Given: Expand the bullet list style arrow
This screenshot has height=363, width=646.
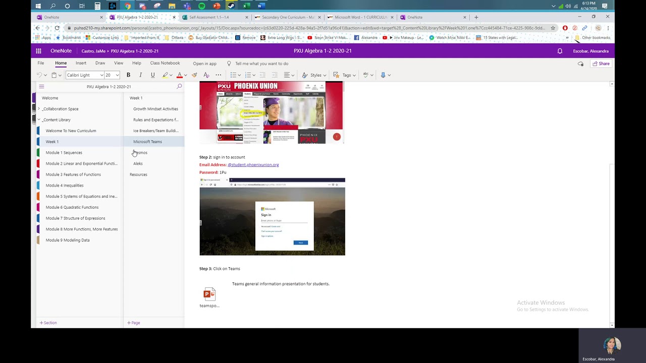Looking at the screenshot, I should [239, 75].
